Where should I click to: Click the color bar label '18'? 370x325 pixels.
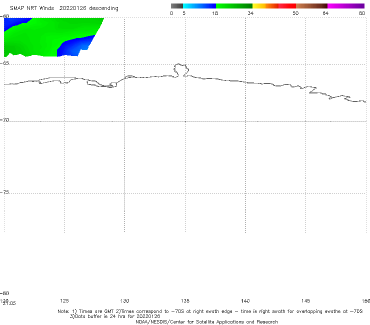(x=215, y=13)
